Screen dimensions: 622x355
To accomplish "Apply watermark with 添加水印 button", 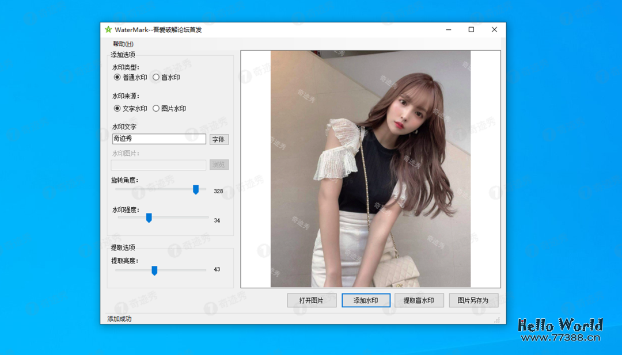I will tap(366, 300).
